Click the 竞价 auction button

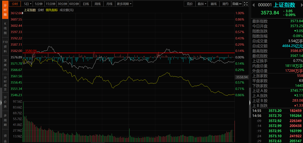pos(190,4)
